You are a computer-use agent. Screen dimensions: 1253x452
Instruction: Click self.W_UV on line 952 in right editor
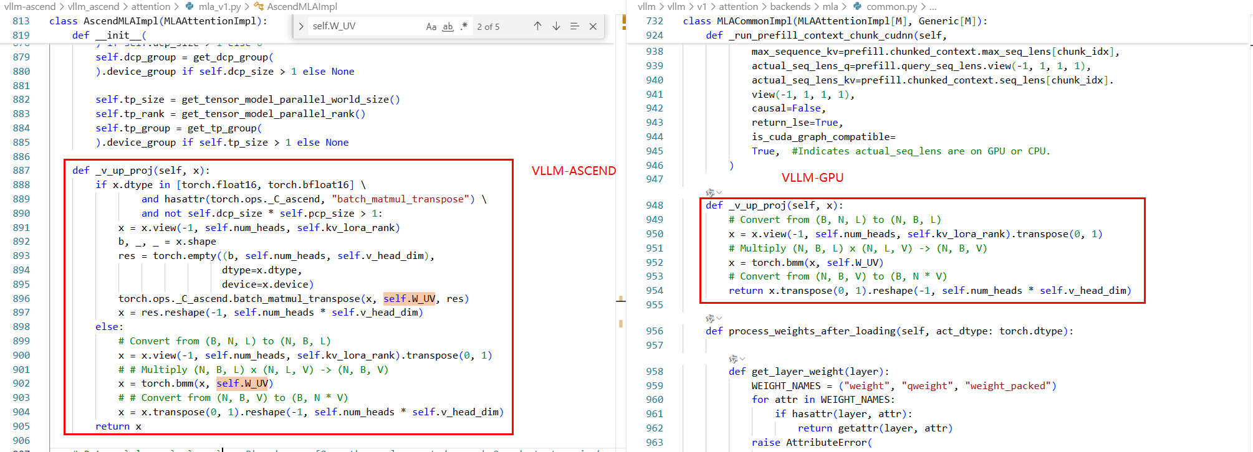[x=852, y=263]
